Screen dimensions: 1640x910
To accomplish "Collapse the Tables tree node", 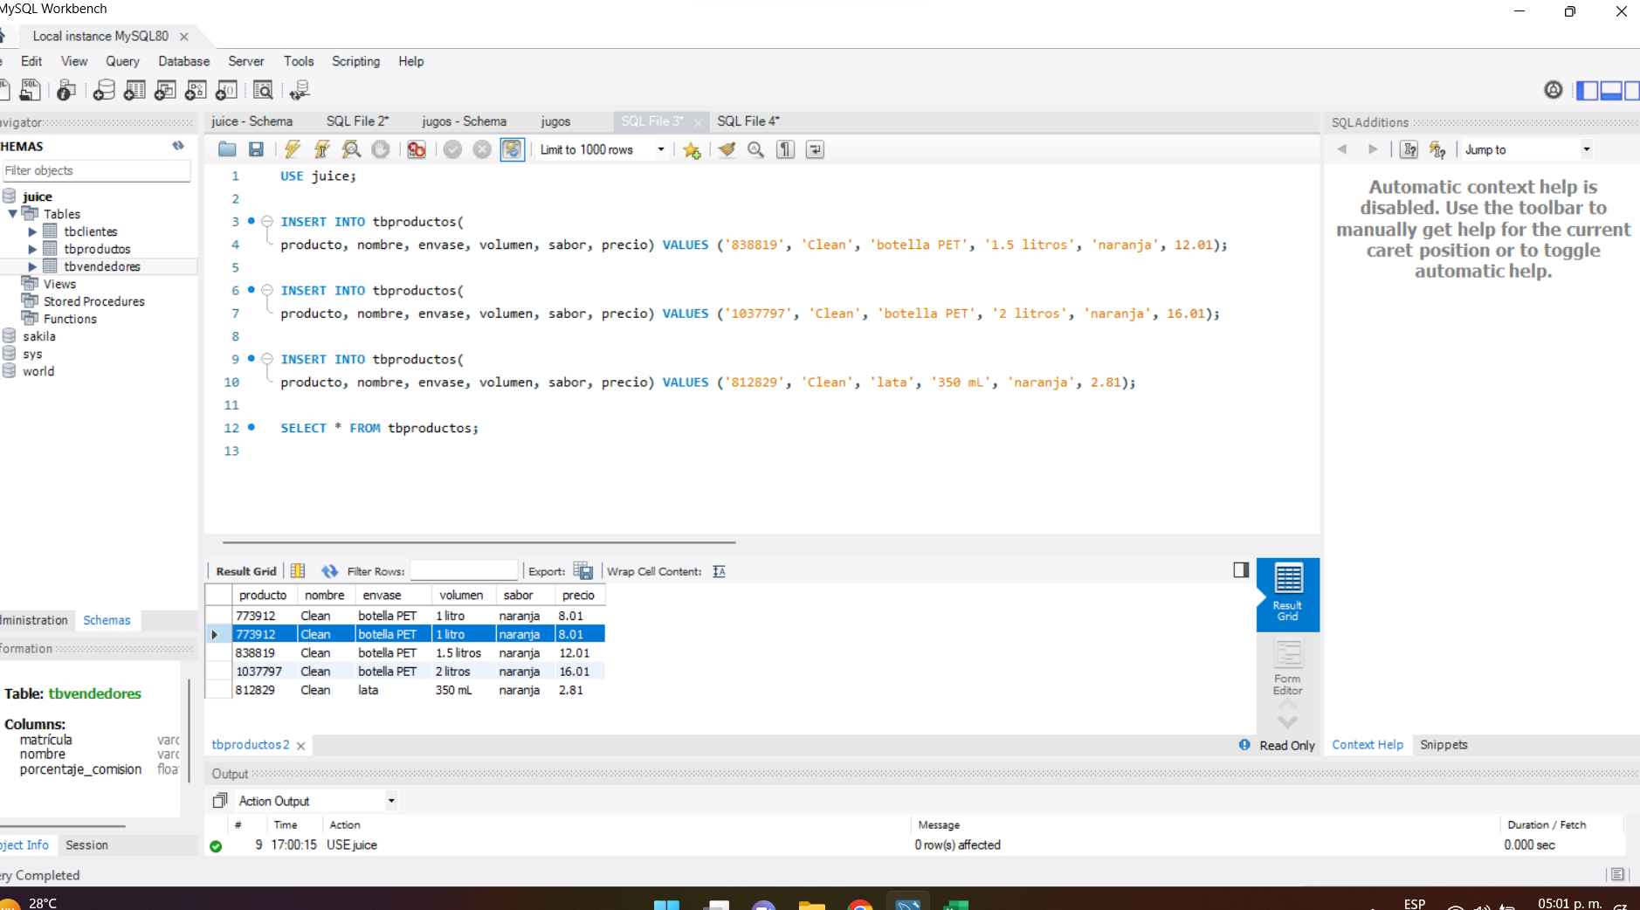I will tap(12, 214).
